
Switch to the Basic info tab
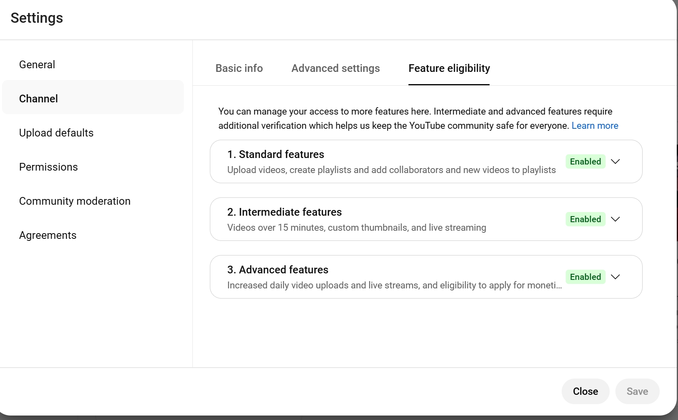coord(239,68)
